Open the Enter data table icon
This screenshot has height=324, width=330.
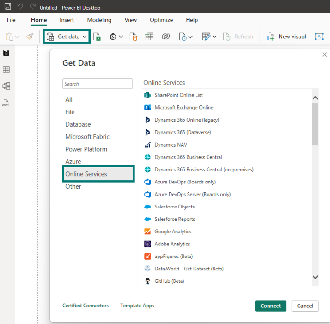pos(149,37)
